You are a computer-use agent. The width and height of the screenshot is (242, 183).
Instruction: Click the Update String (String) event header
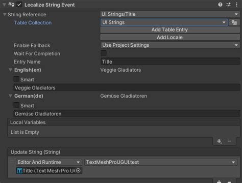[124, 152]
